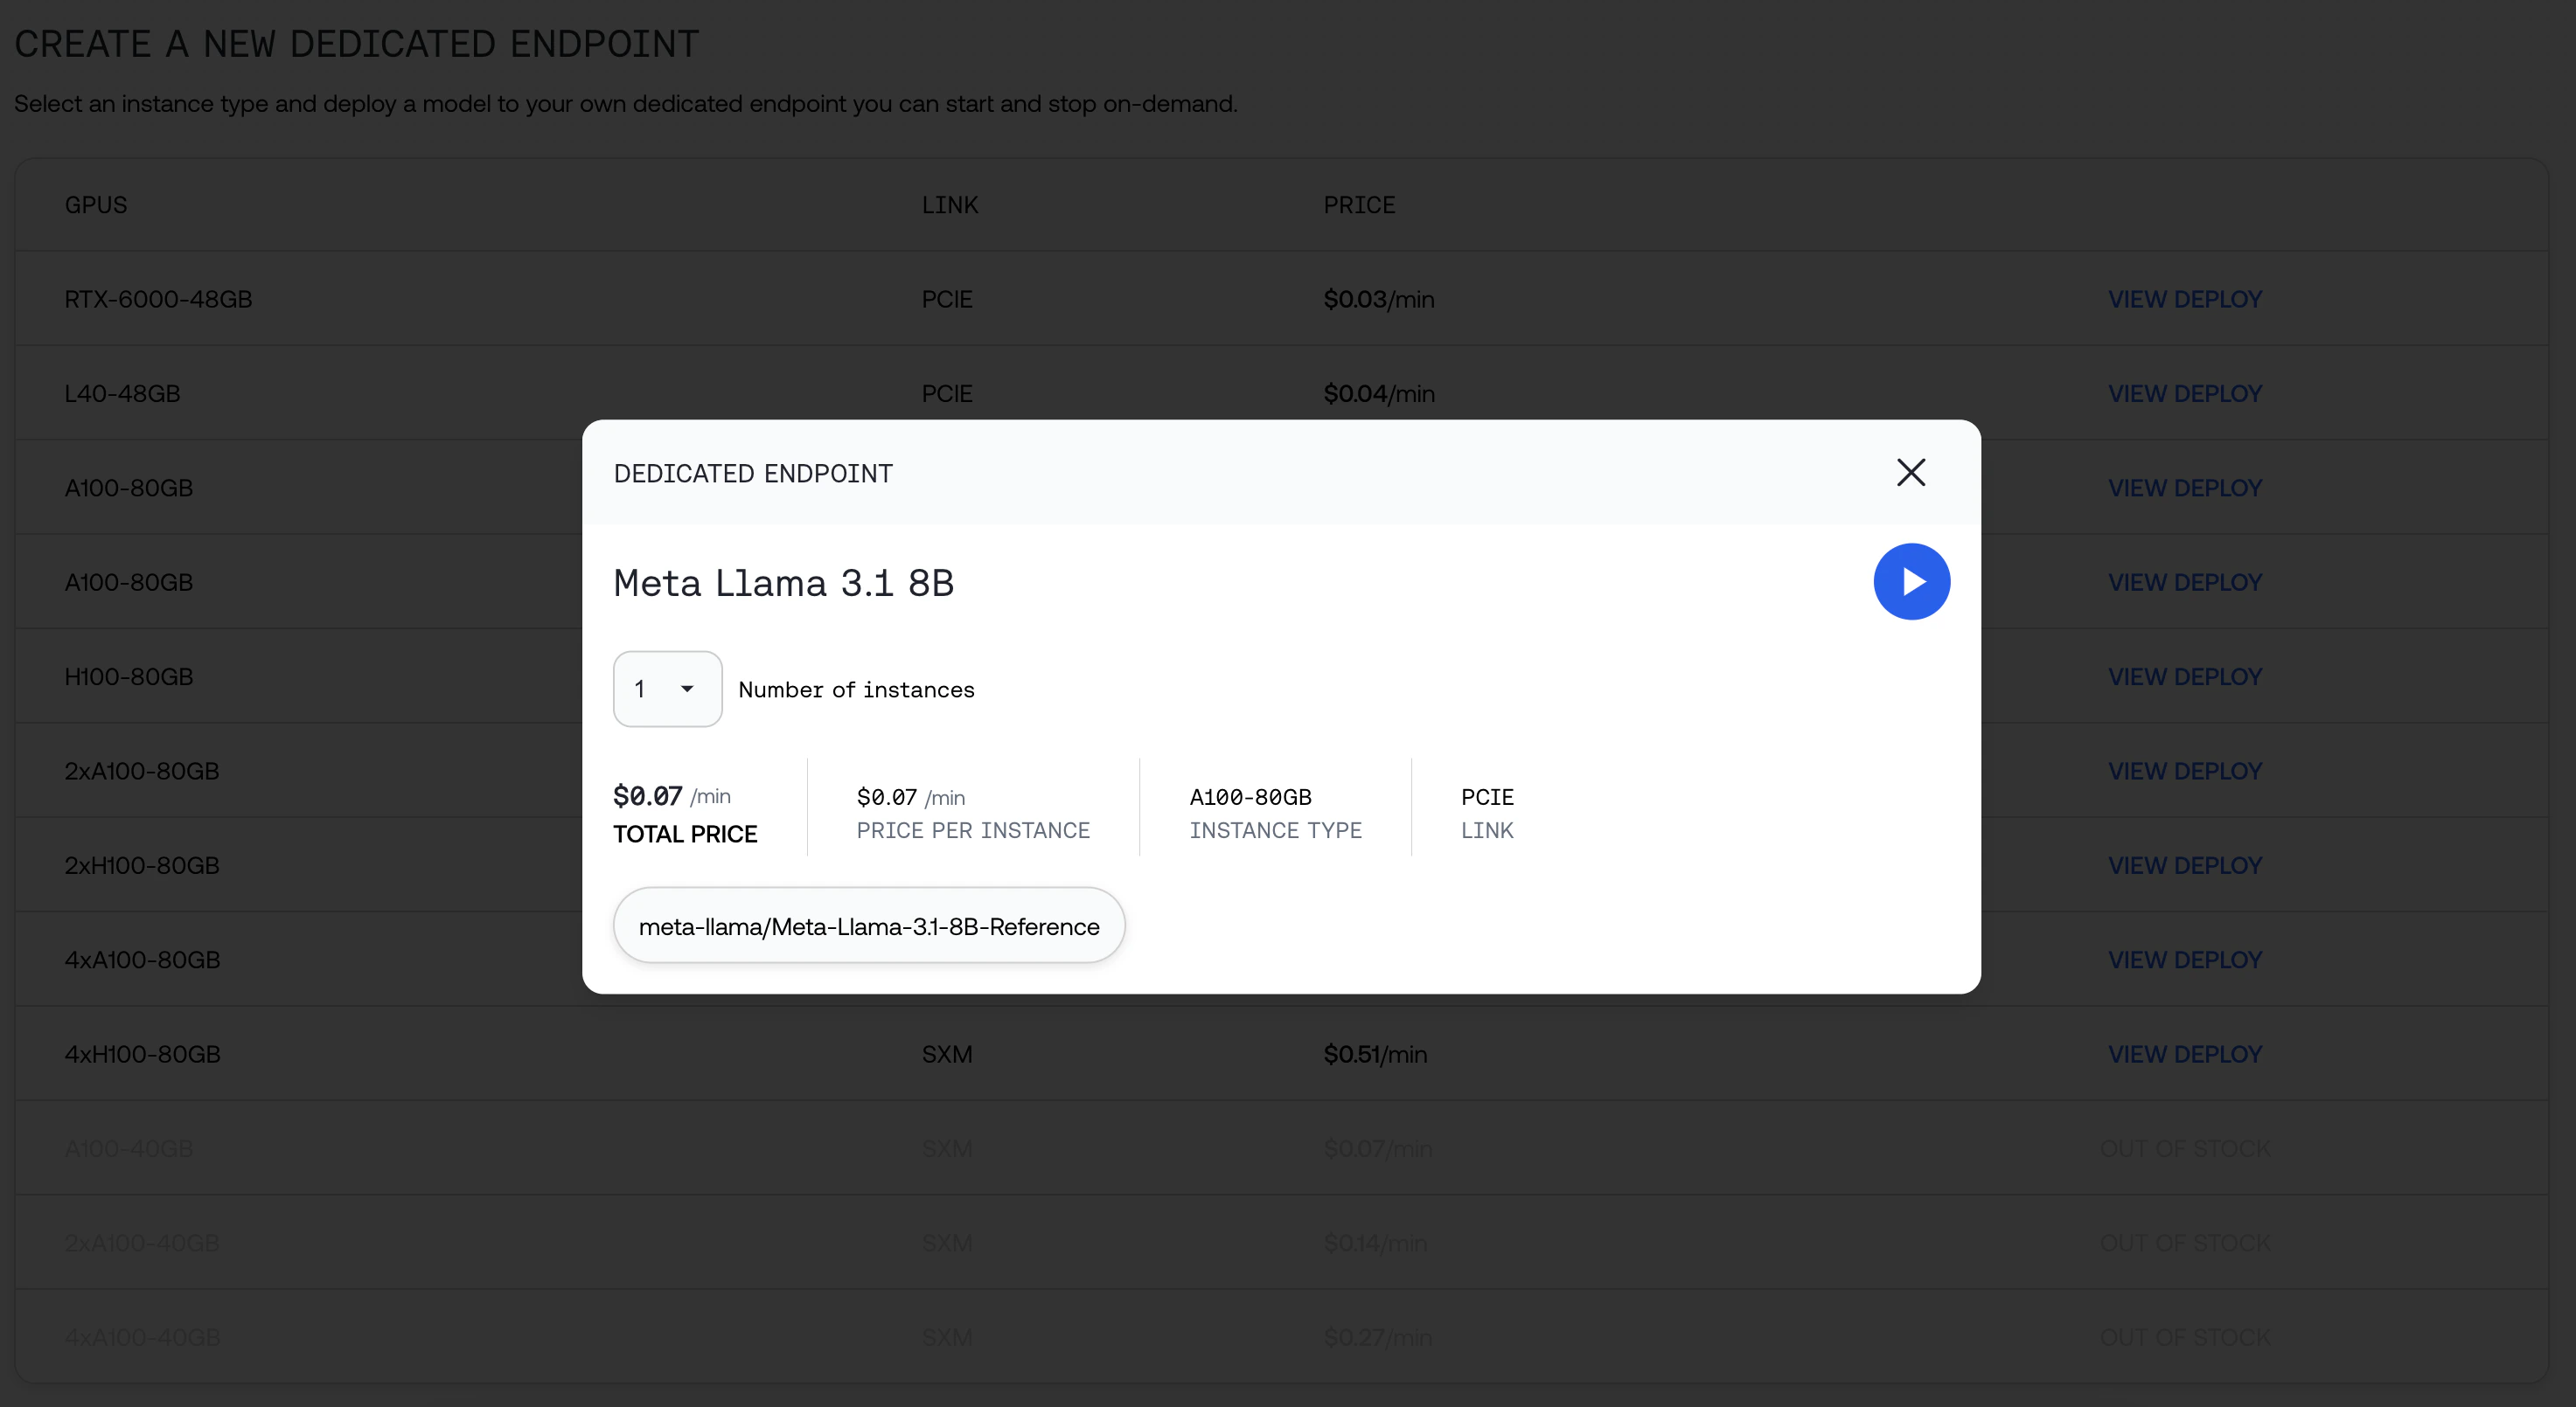Click the meta-llama/Meta-Llama-3.1-8B-Reference model chip

click(868, 926)
